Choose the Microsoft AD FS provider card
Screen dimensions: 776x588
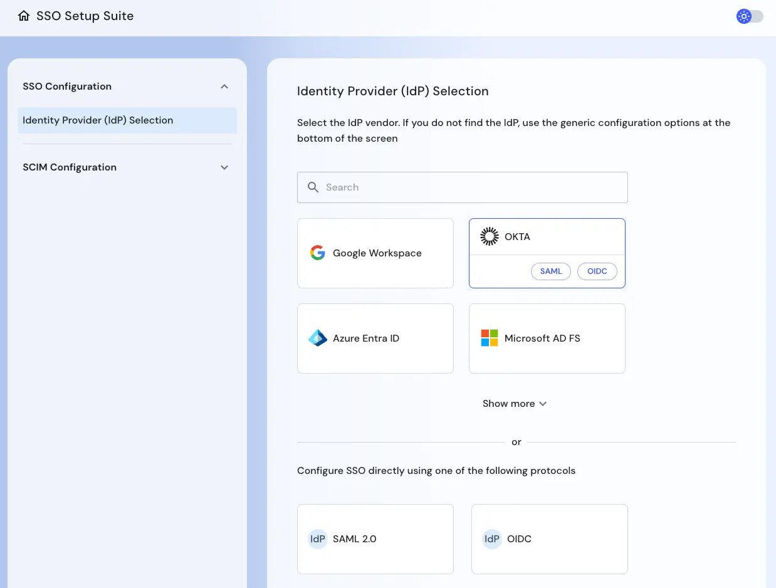click(547, 339)
